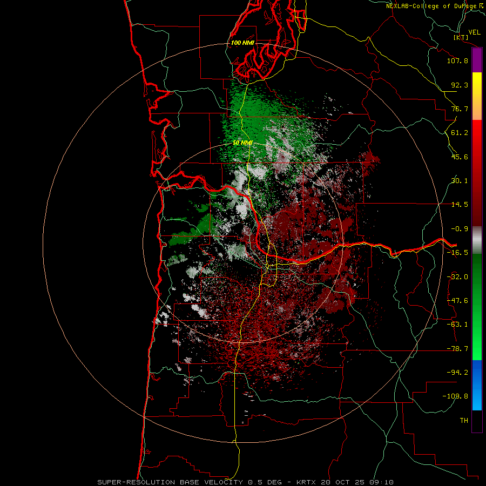
Task: Click the 45.6 velocity scale value
Action: (x=460, y=157)
